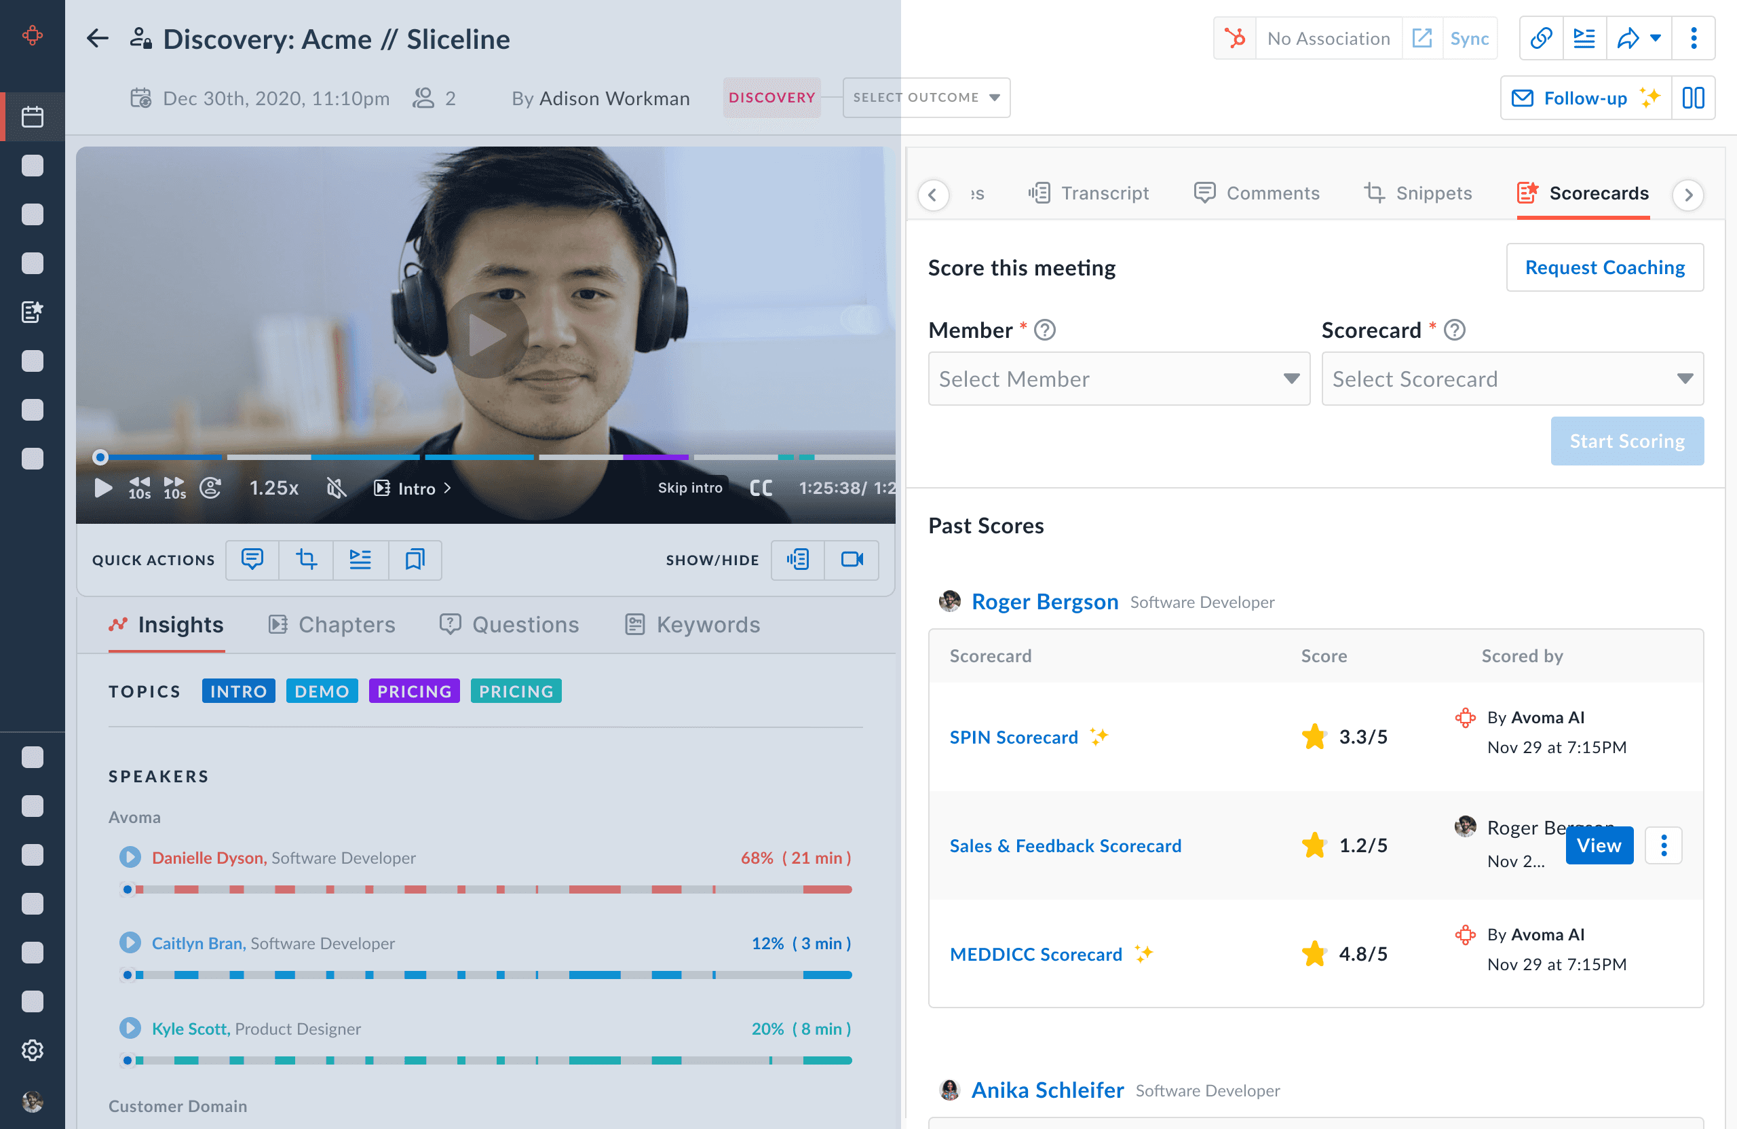Toggle closed captions CC on video

pos(761,489)
